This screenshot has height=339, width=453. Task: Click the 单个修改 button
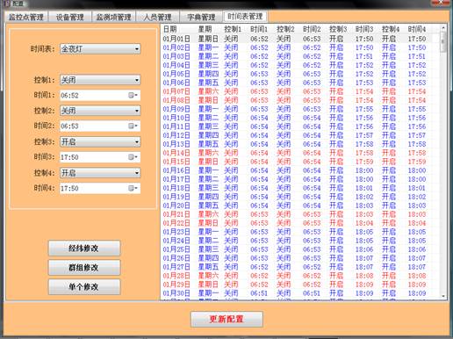pos(84,287)
